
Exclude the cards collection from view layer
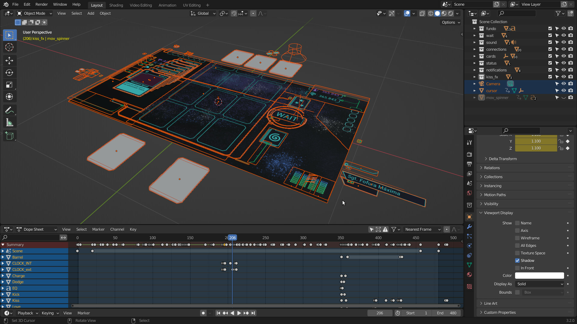550,56
